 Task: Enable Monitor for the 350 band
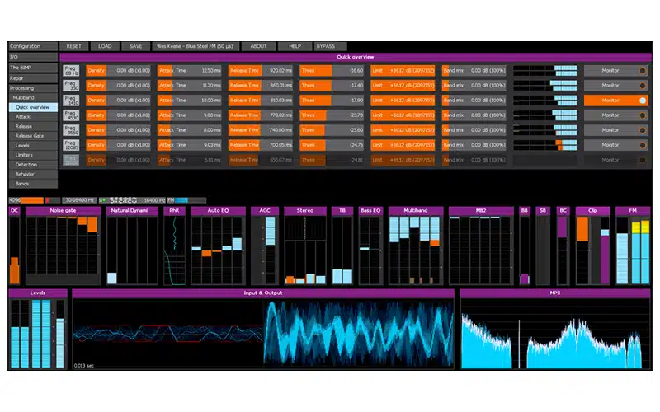tap(615, 86)
